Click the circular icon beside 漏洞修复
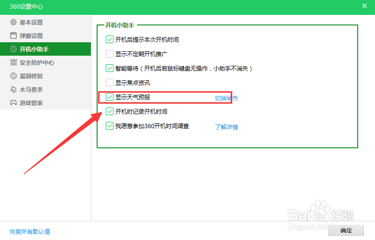This screenshot has width=375, height=240. pos(13,76)
